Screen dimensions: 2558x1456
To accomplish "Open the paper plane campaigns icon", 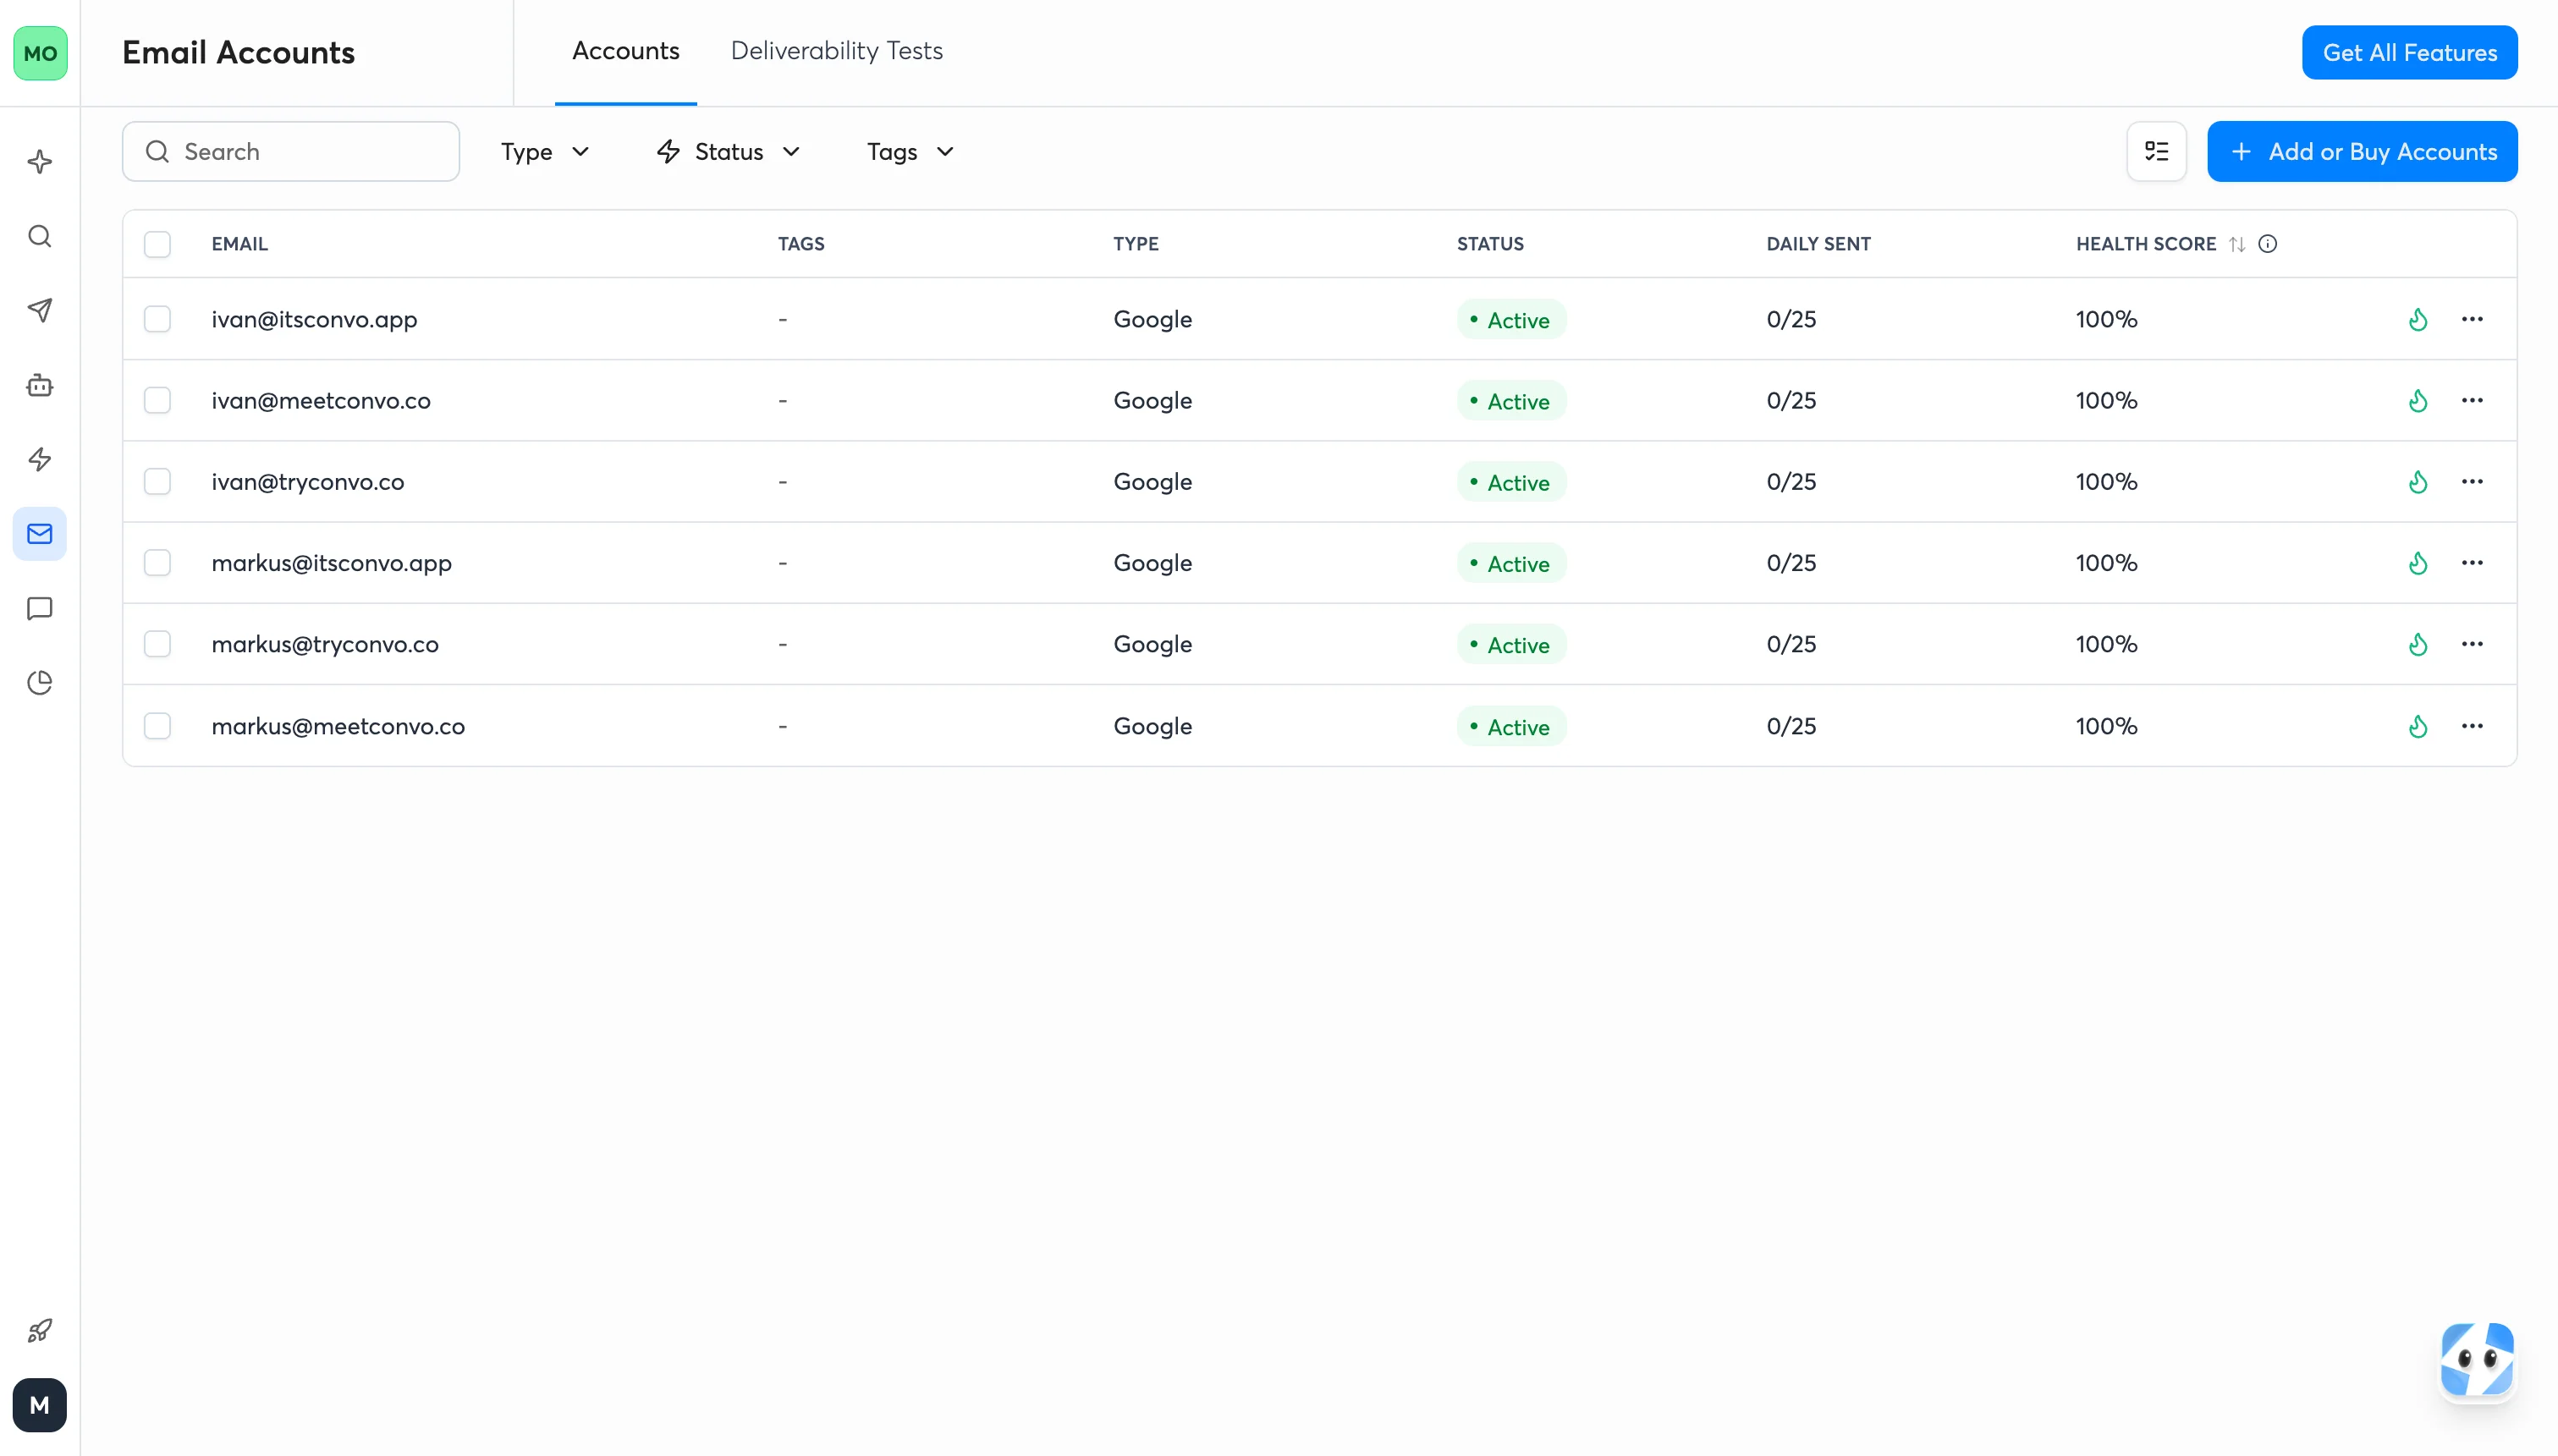I will point(40,310).
